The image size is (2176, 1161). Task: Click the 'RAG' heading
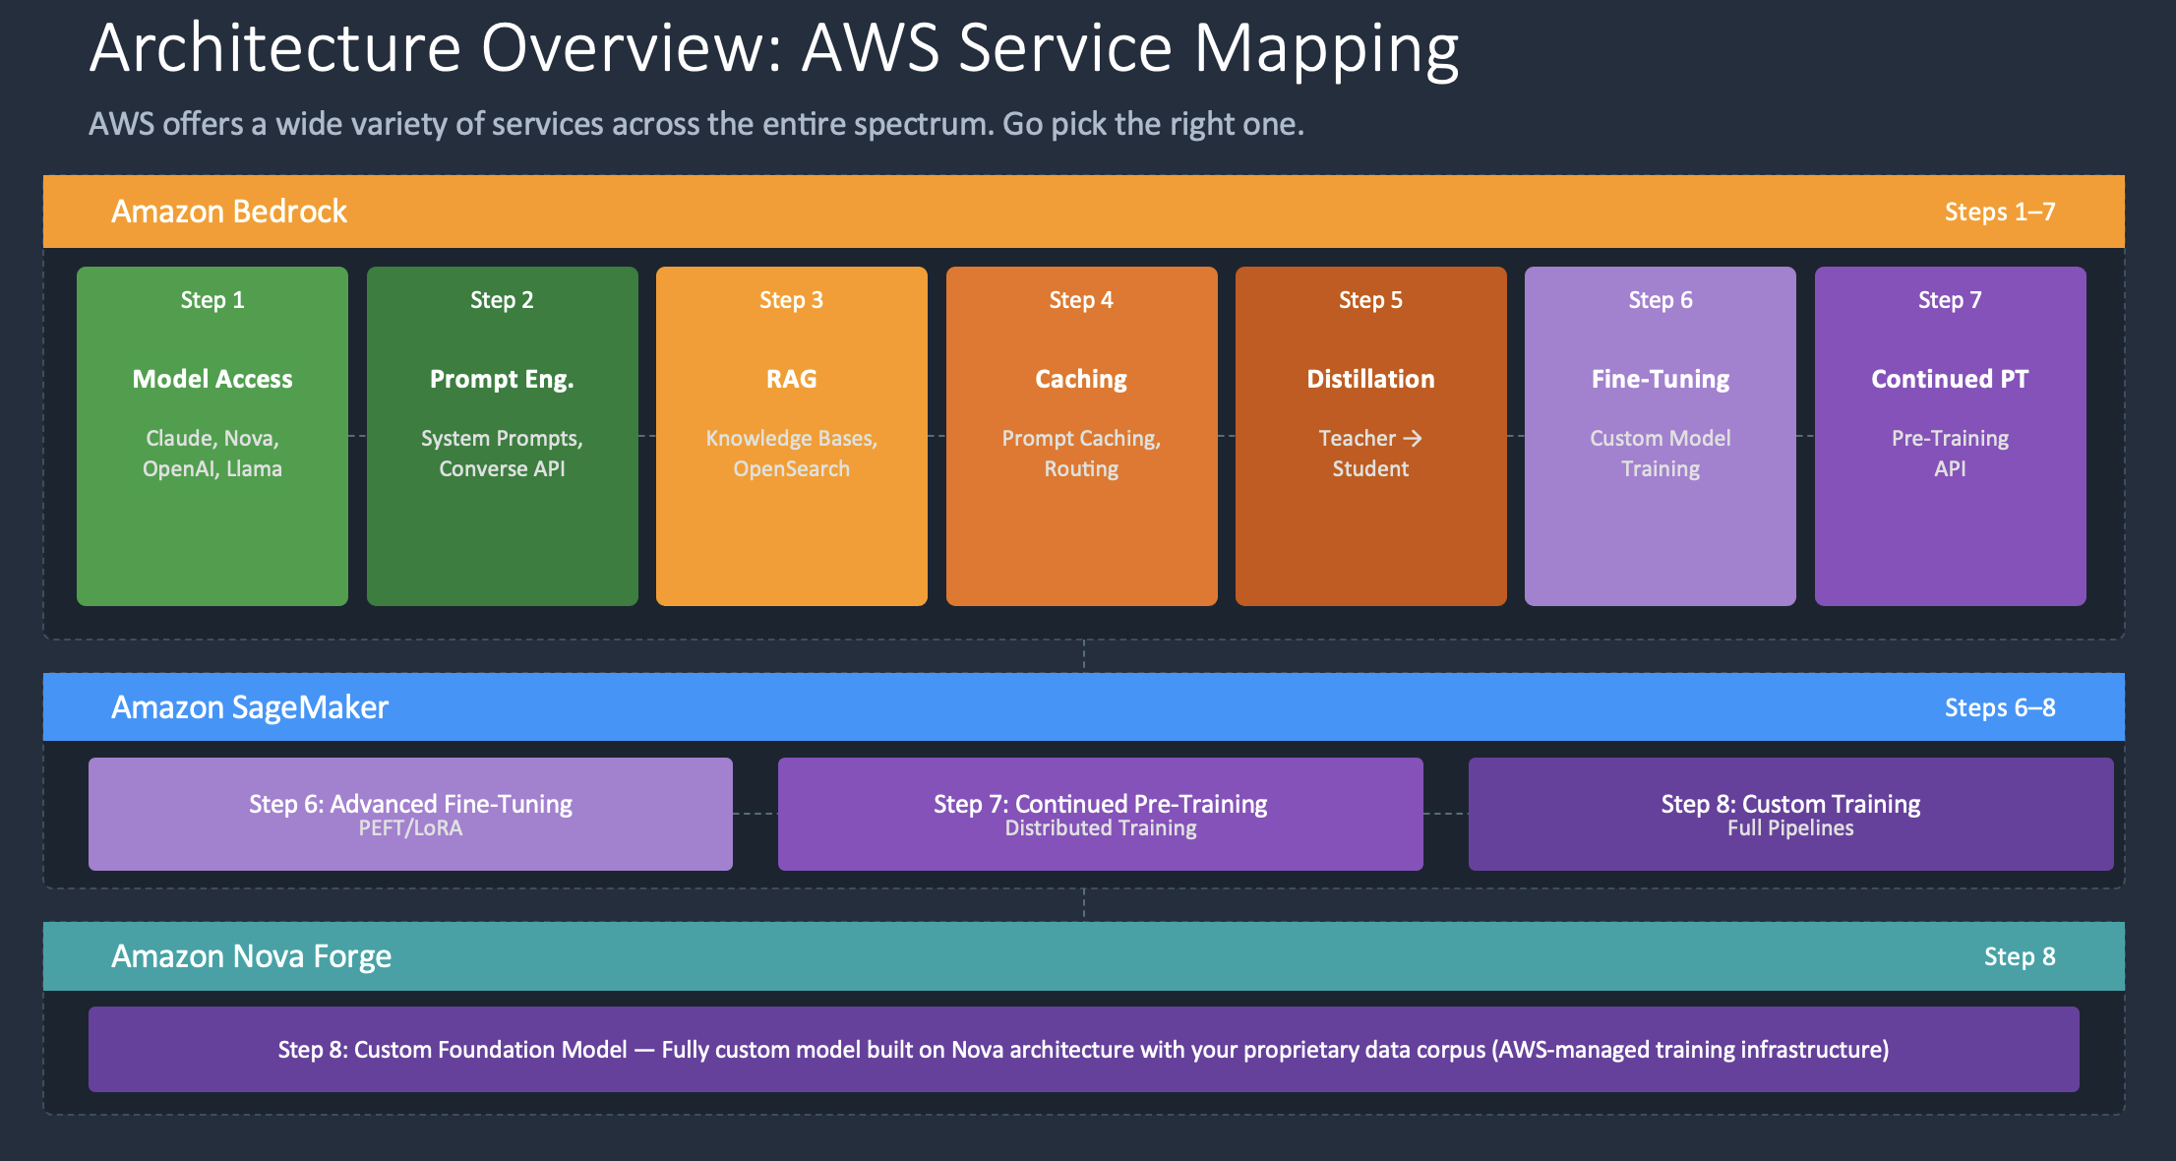[x=792, y=379]
